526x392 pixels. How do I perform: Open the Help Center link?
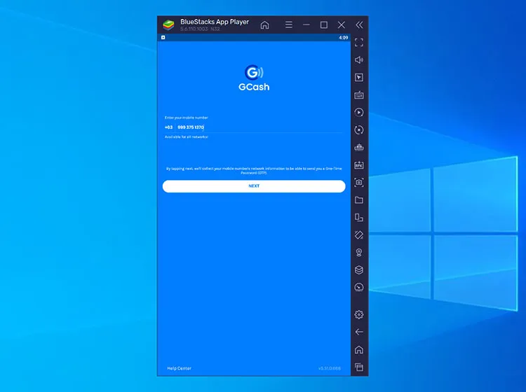point(179,368)
